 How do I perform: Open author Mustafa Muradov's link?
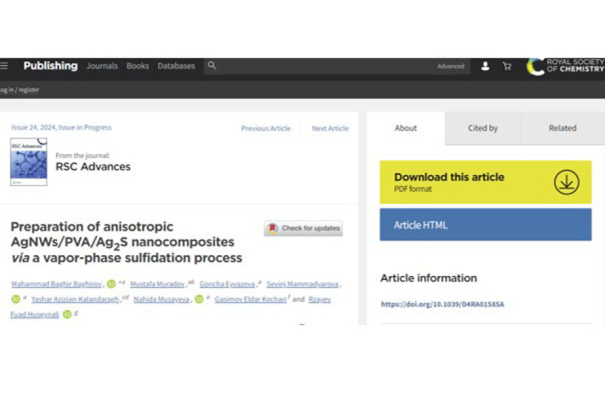coord(157,285)
